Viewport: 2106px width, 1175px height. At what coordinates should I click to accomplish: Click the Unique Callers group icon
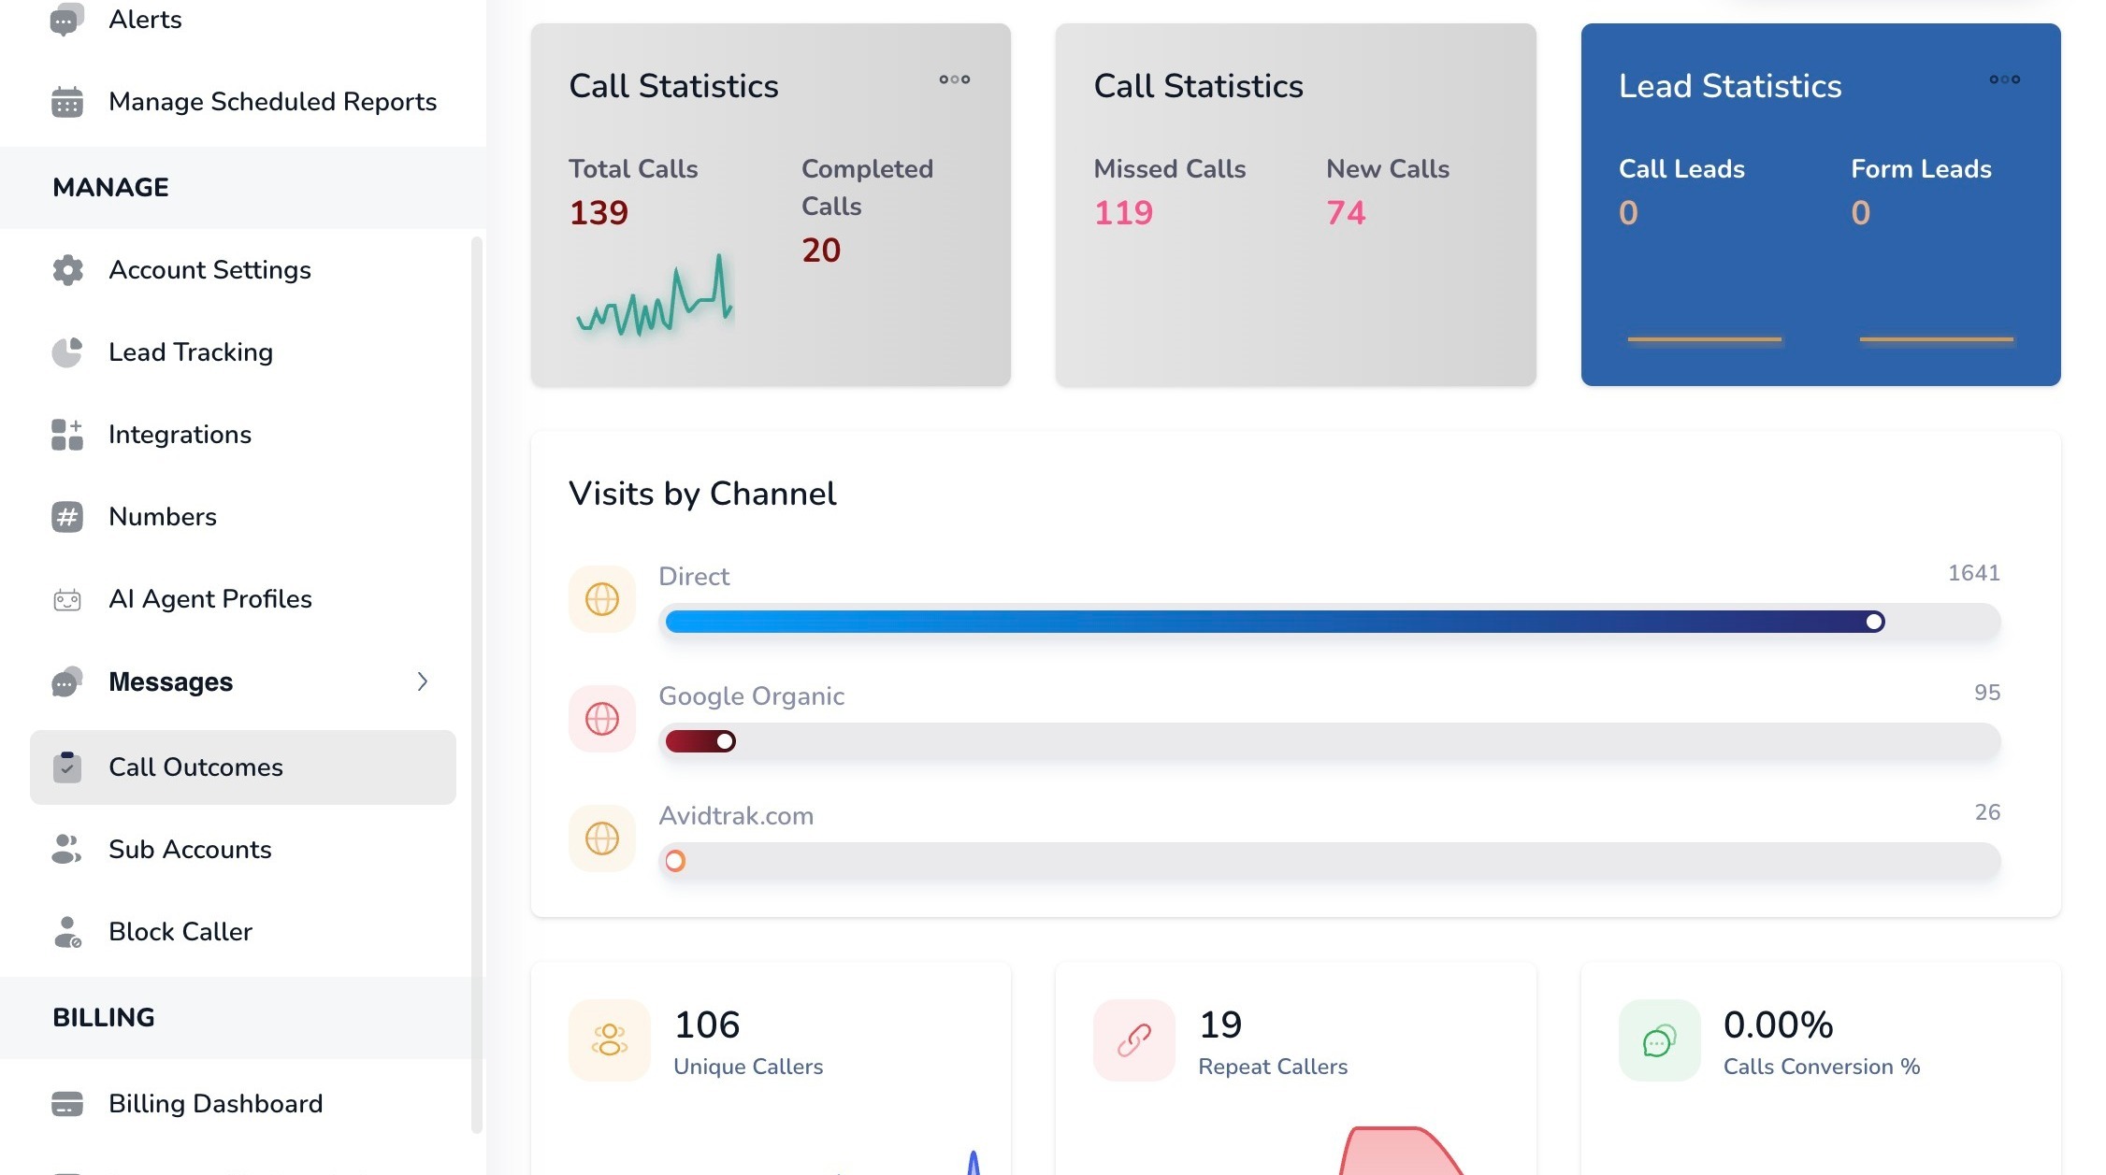(610, 1040)
